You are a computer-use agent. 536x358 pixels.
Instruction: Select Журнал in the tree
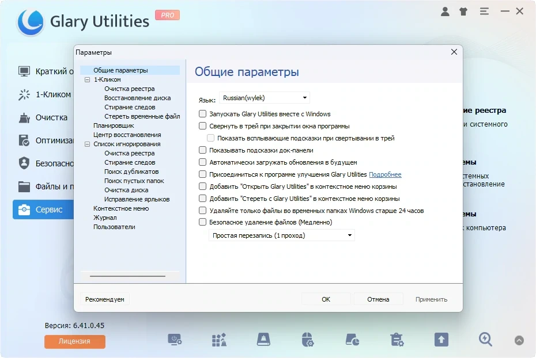105,218
